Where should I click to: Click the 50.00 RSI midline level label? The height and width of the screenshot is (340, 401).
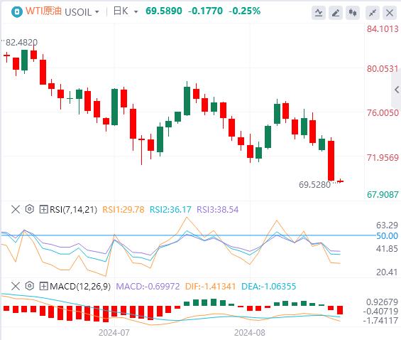tap(387, 235)
